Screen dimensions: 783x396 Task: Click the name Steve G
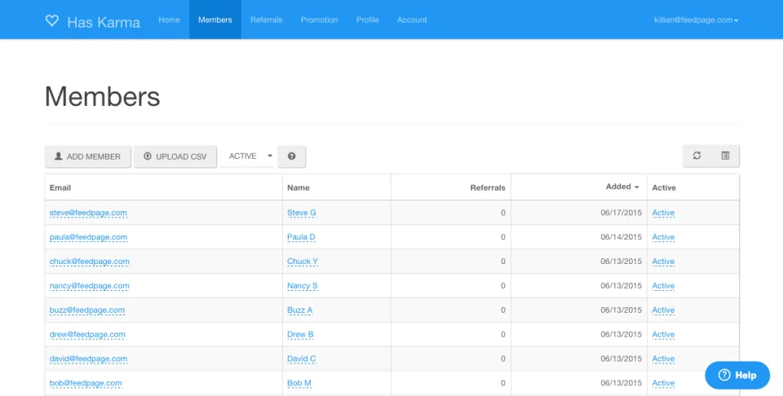(302, 213)
